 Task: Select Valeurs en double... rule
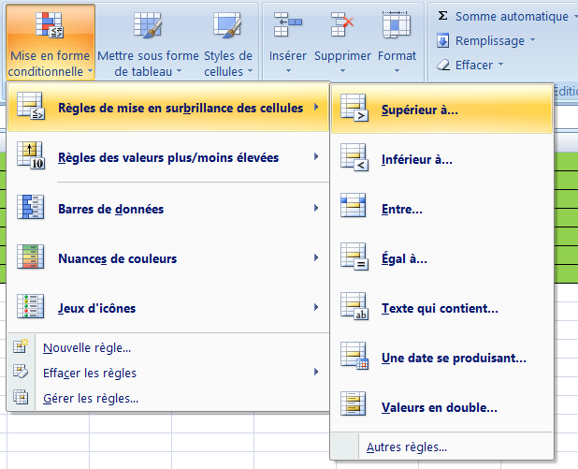tap(442, 407)
